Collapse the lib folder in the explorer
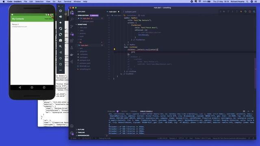Image resolution: width=260 pixels, height=146 pixels. coord(80,42)
